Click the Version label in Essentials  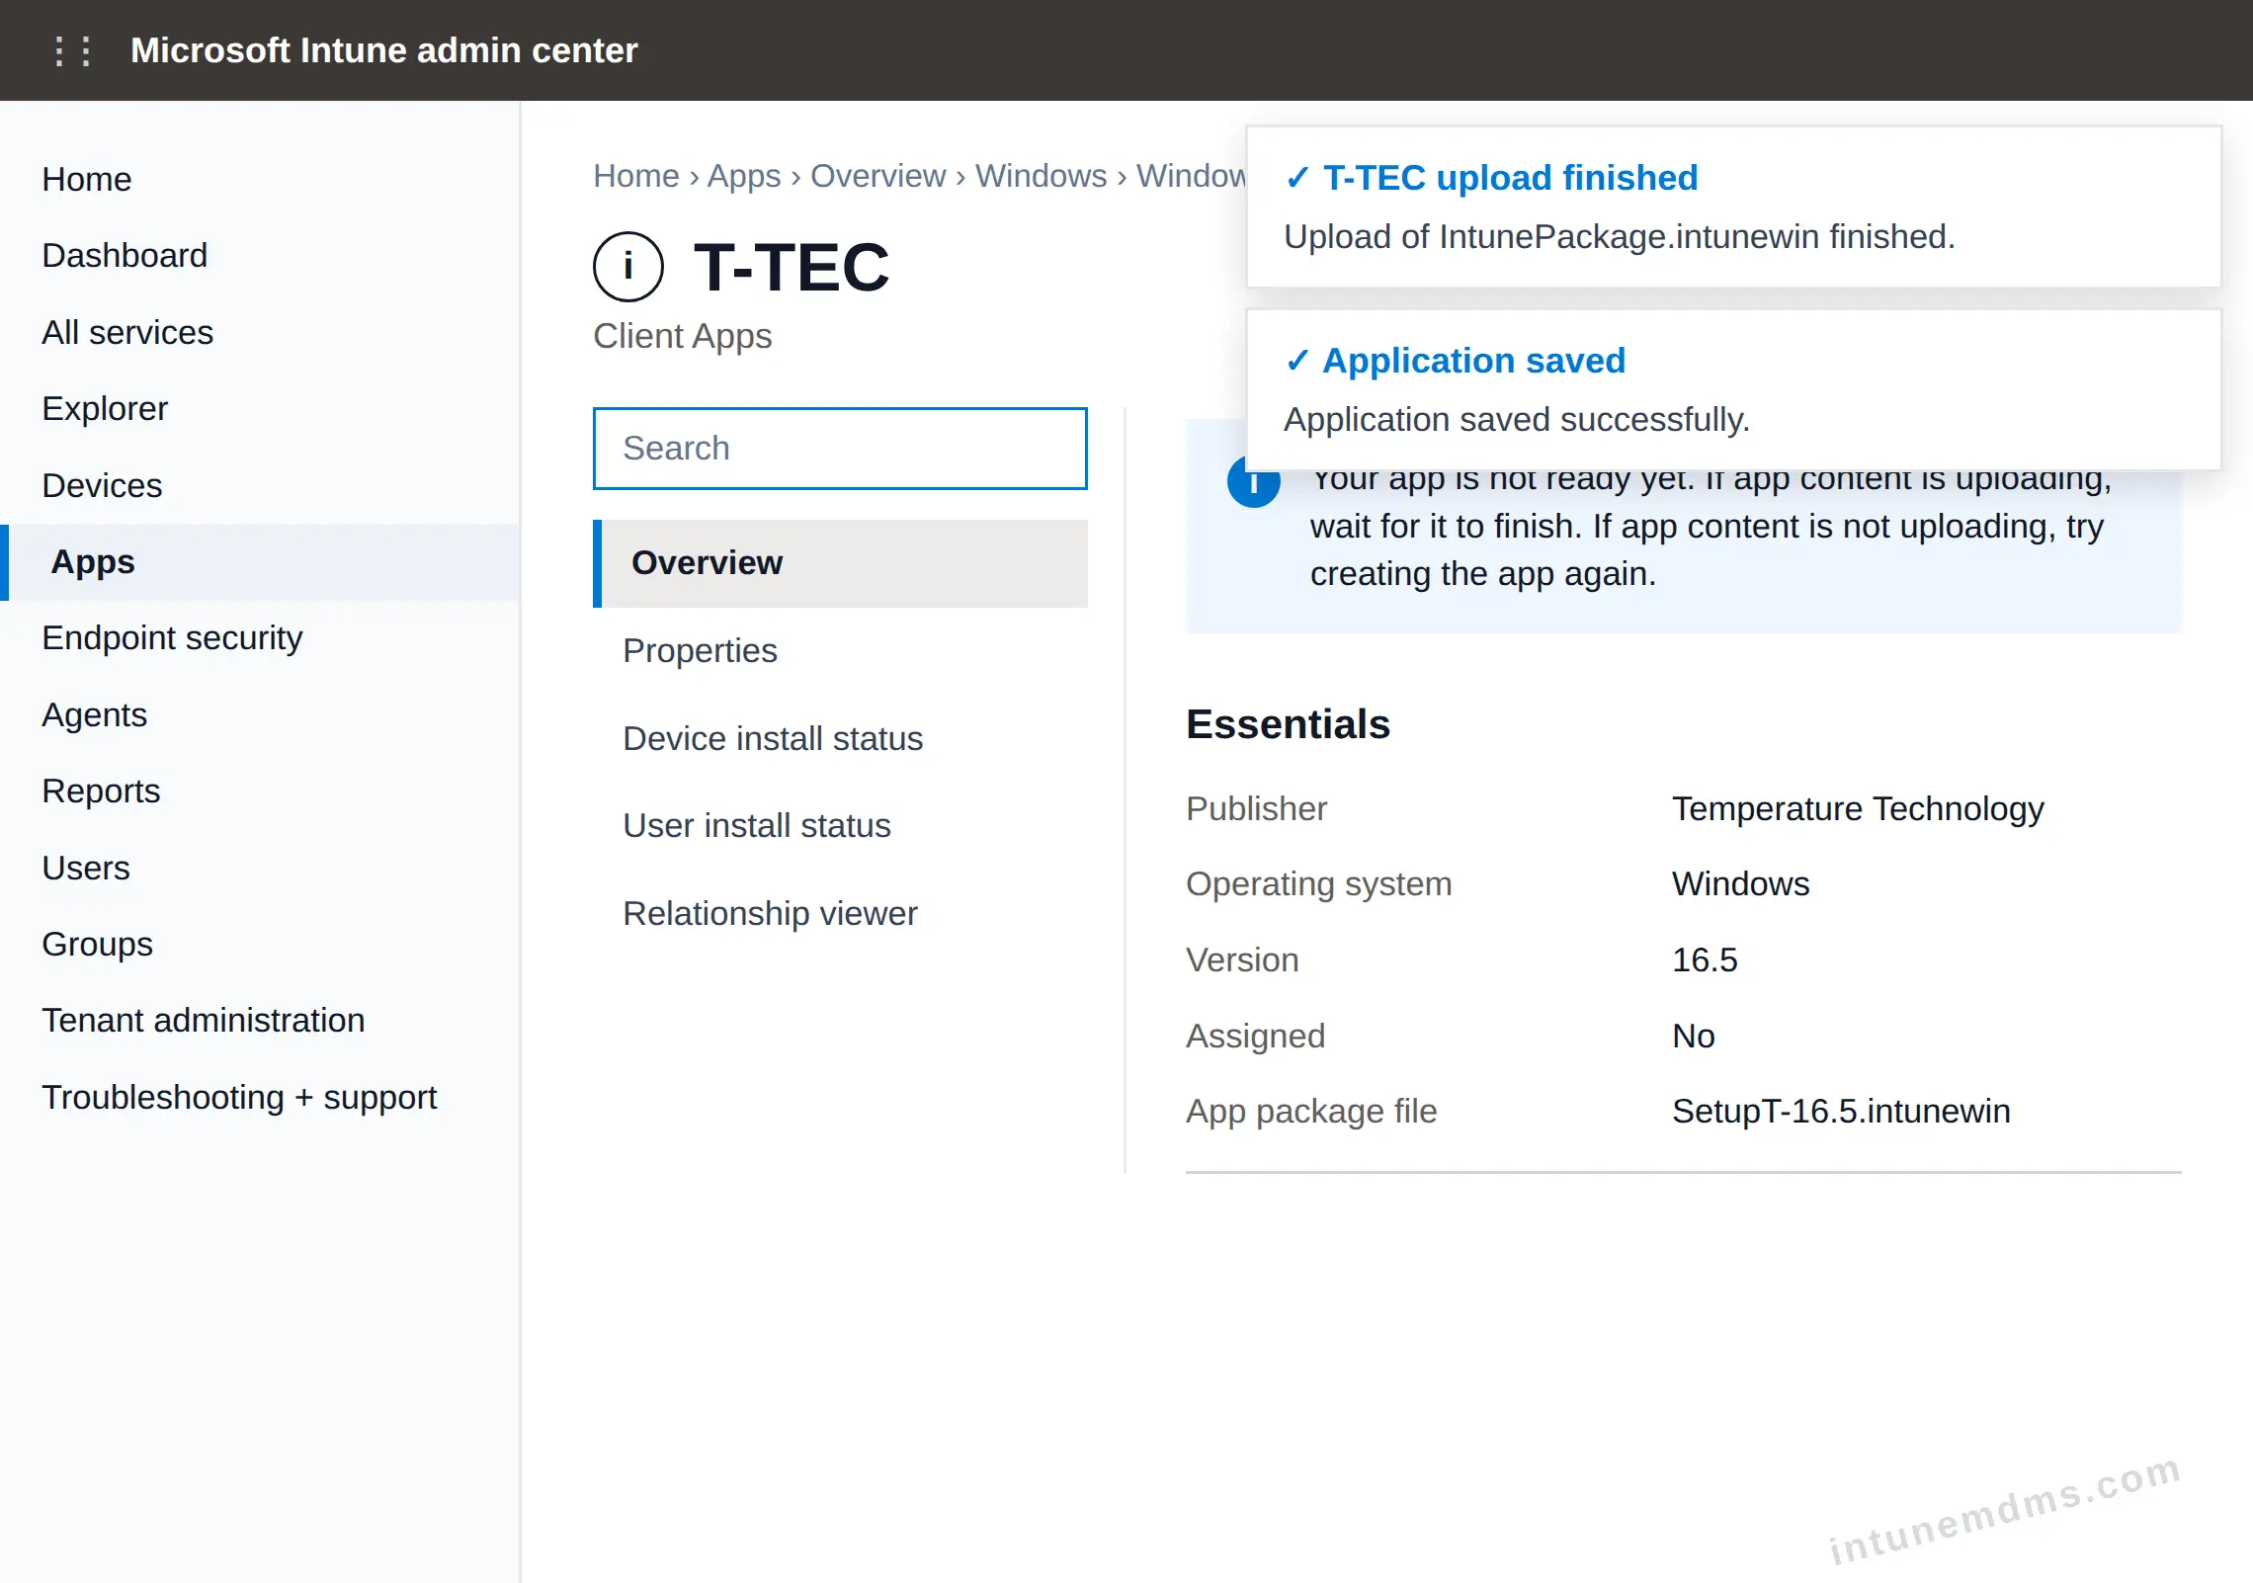coord(1243,960)
